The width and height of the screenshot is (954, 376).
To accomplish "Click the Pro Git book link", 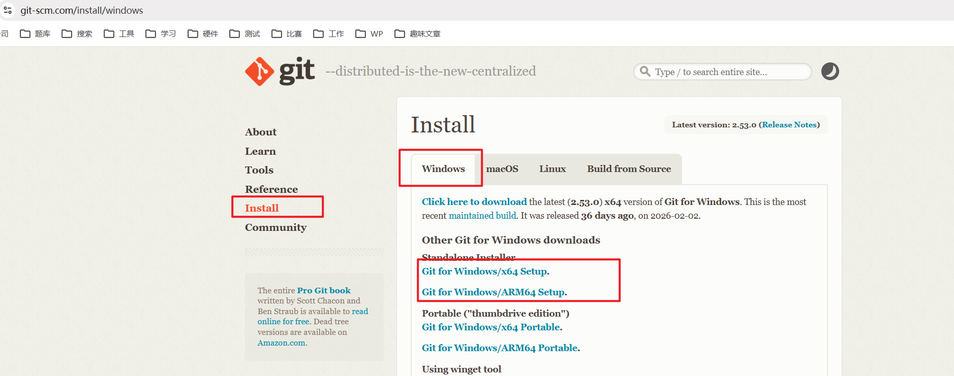I will (x=324, y=290).
